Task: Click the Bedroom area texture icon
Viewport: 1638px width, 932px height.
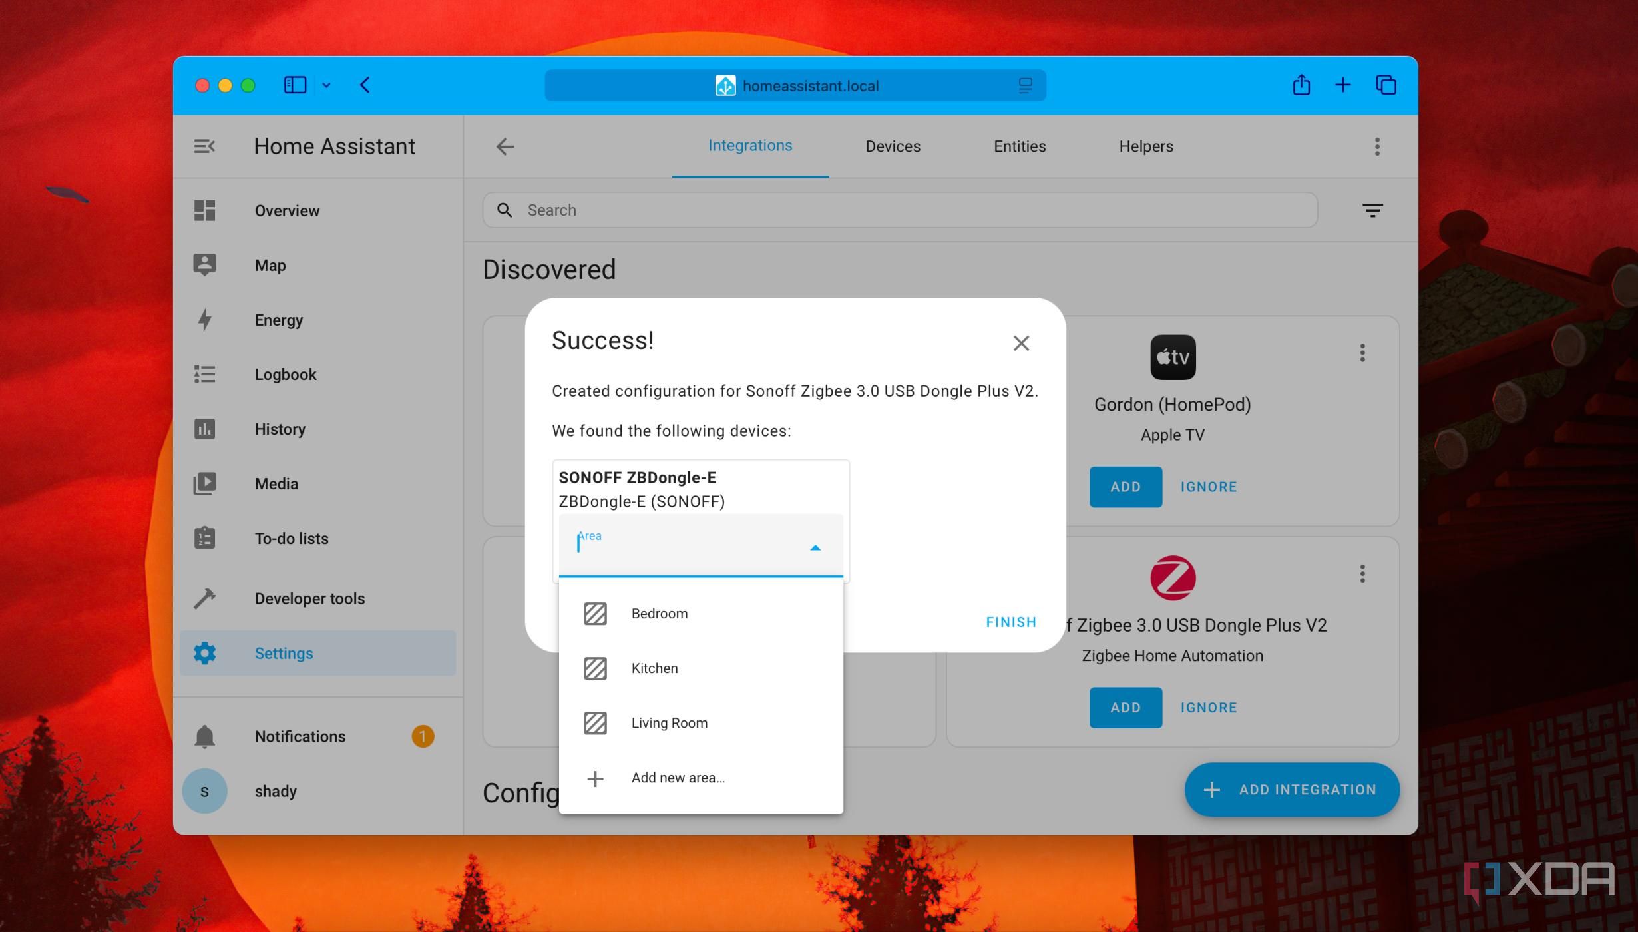Action: pyautogui.click(x=595, y=614)
